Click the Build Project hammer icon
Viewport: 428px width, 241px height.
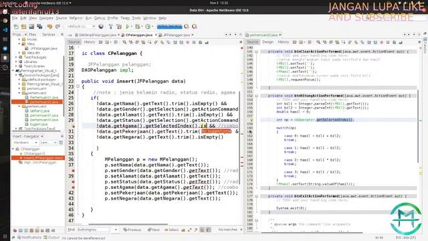click(x=110, y=27)
